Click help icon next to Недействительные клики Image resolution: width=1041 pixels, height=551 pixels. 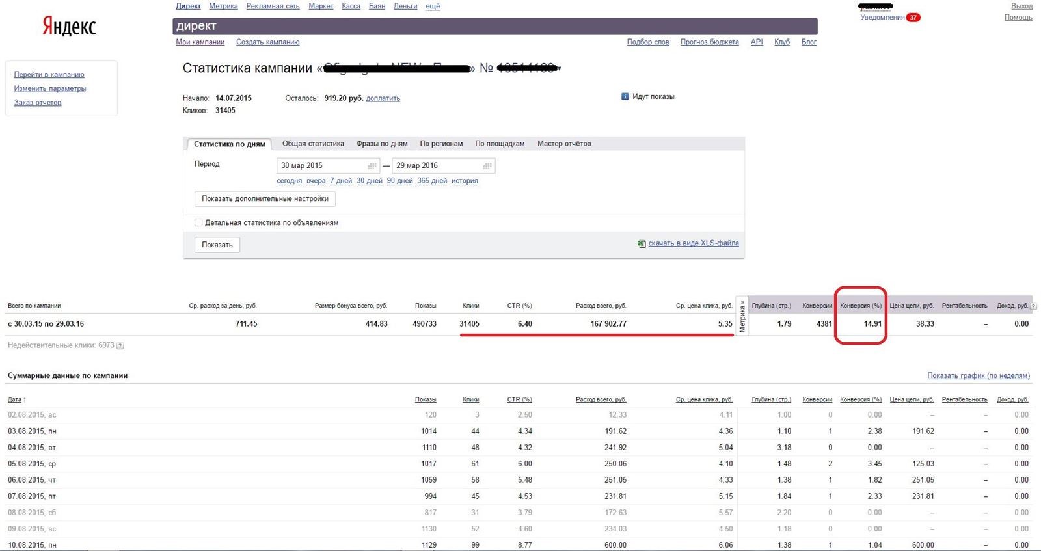pyautogui.click(x=120, y=345)
